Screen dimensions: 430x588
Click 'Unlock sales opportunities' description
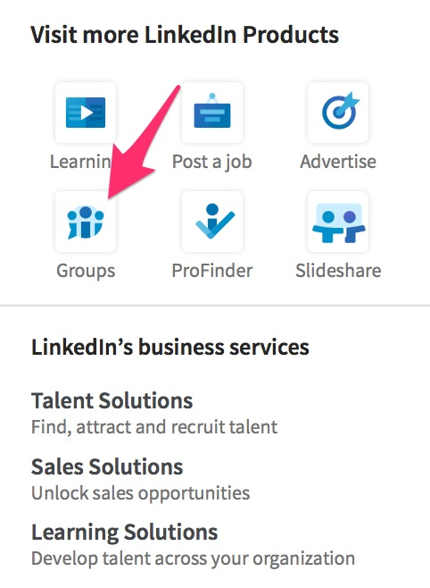pyautogui.click(x=140, y=493)
